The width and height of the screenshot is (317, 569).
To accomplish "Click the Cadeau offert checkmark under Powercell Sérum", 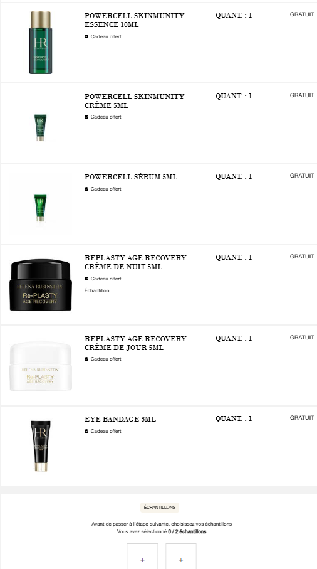I will click(86, 189).
